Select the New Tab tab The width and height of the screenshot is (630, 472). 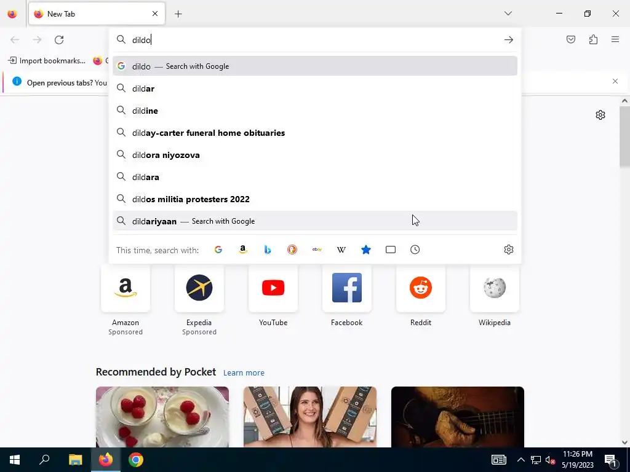tap(97, 14)
